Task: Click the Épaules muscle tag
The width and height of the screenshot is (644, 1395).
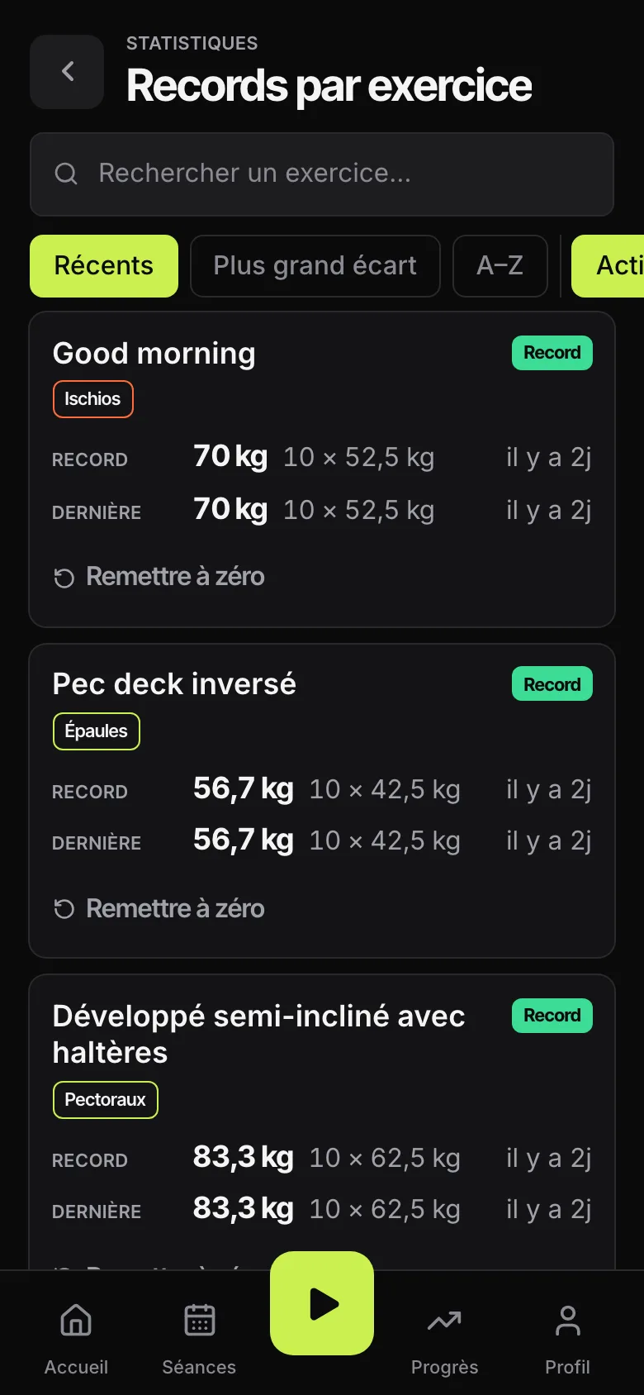Action: coord(97,731)
